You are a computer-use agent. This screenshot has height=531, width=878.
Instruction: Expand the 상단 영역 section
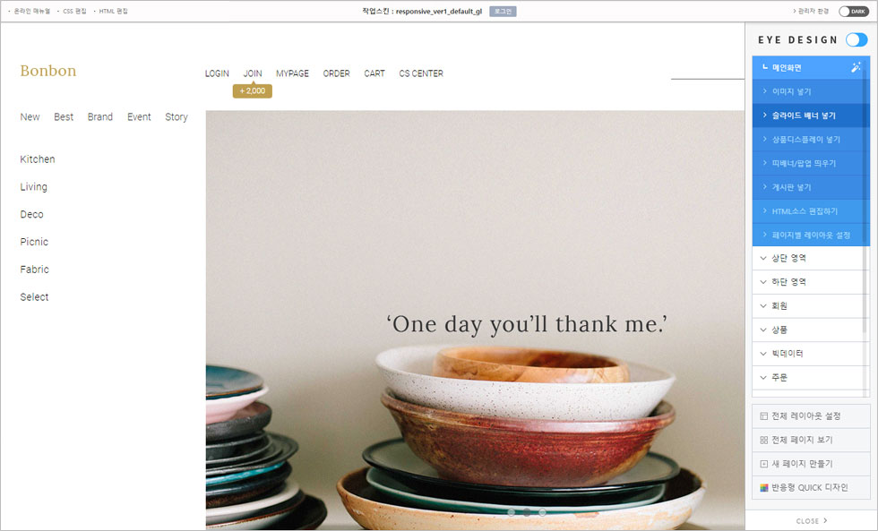coord(810,258)
